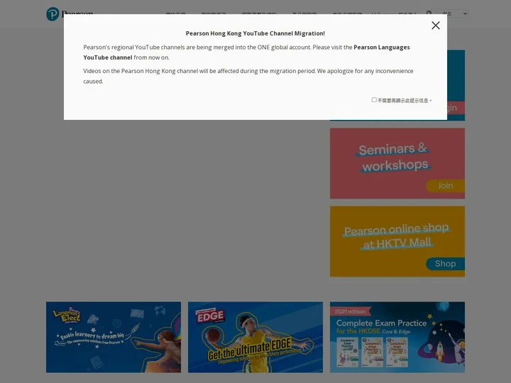
Task: Open the Pearson Languages YouTube channel link
Action: tap(246, 52)
